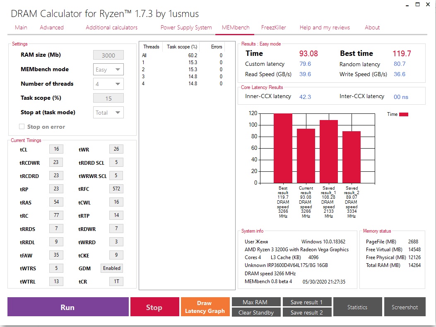Click the tCL value 16 box
Screen dimensions: 436x327
(56, 149)
